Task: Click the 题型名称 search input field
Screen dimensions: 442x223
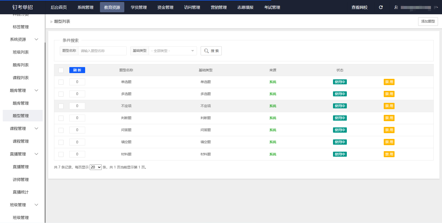Action: (102, 51)
